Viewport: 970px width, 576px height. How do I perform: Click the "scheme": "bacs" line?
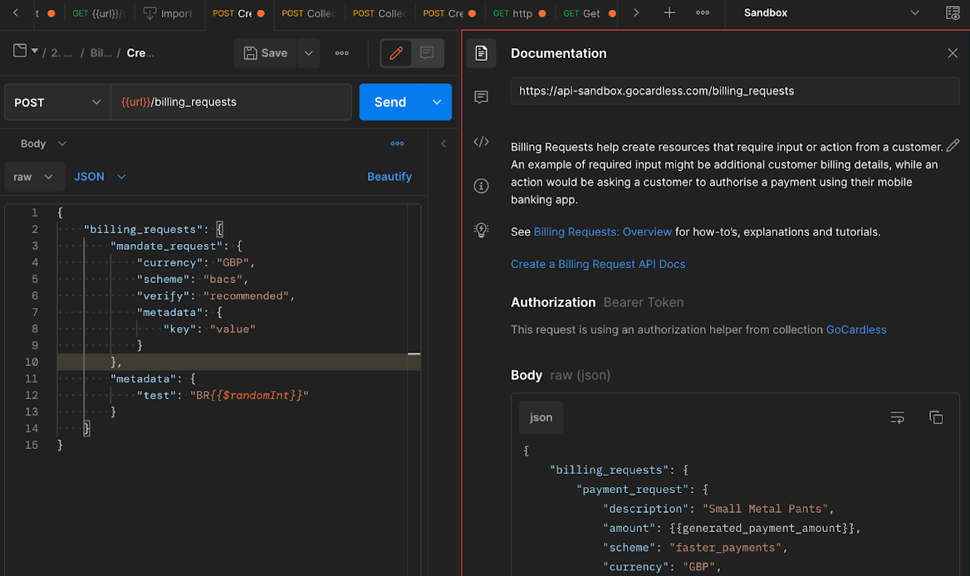coord(193,280)
